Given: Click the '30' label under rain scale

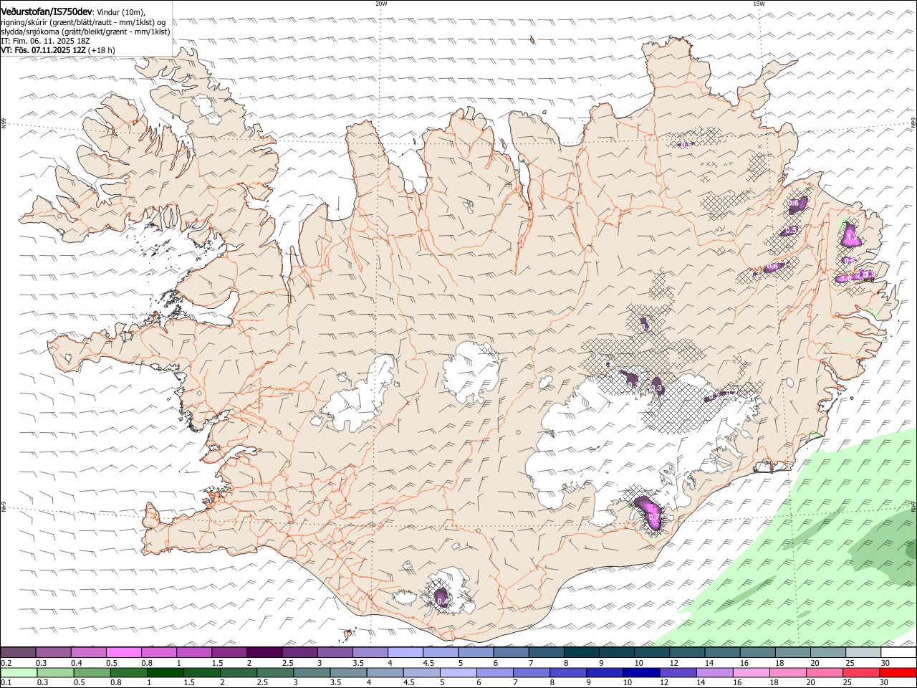Looking at the screenshot, I should tap(885, 683).
